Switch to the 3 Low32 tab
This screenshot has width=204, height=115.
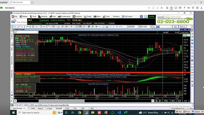(x=59, y=109)
